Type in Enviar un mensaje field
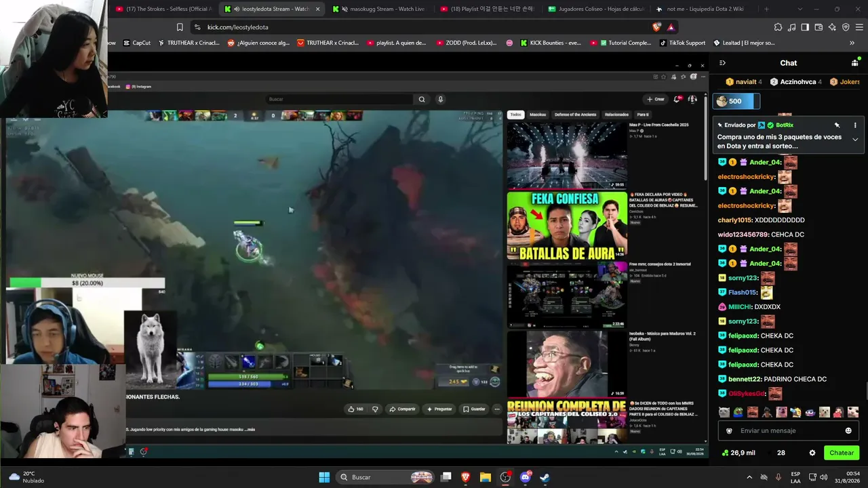 click(789, 430)
